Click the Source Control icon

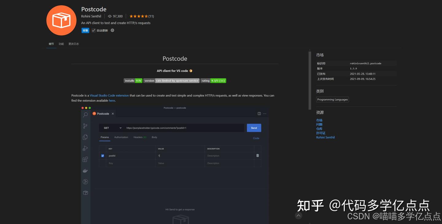pyautogui.click(x=85, y=126)
